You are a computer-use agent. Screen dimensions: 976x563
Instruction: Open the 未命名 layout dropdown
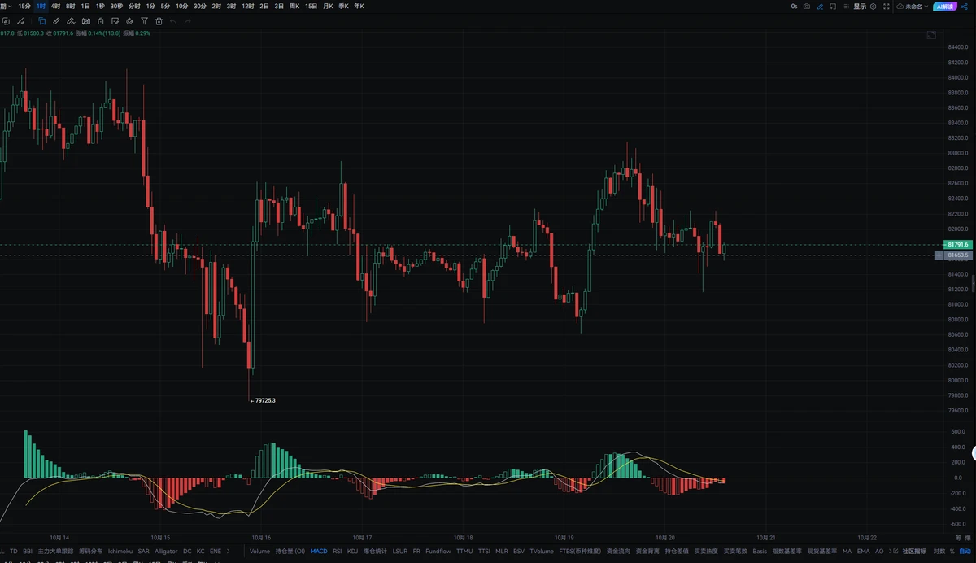click(913, 6)
